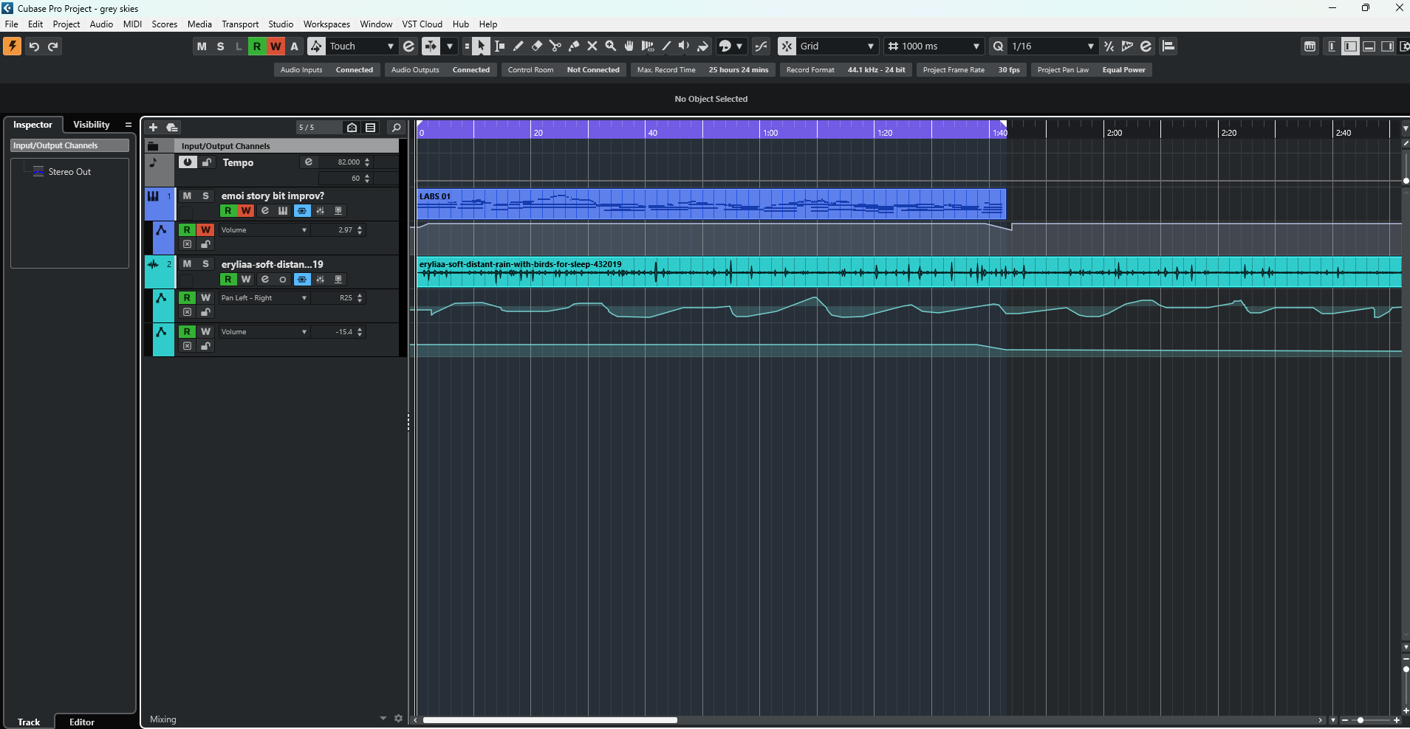This screenshot has height=729, width=1410.
Task: Open Channel Settings for emoi story track
Action: (x=265, y=211)
